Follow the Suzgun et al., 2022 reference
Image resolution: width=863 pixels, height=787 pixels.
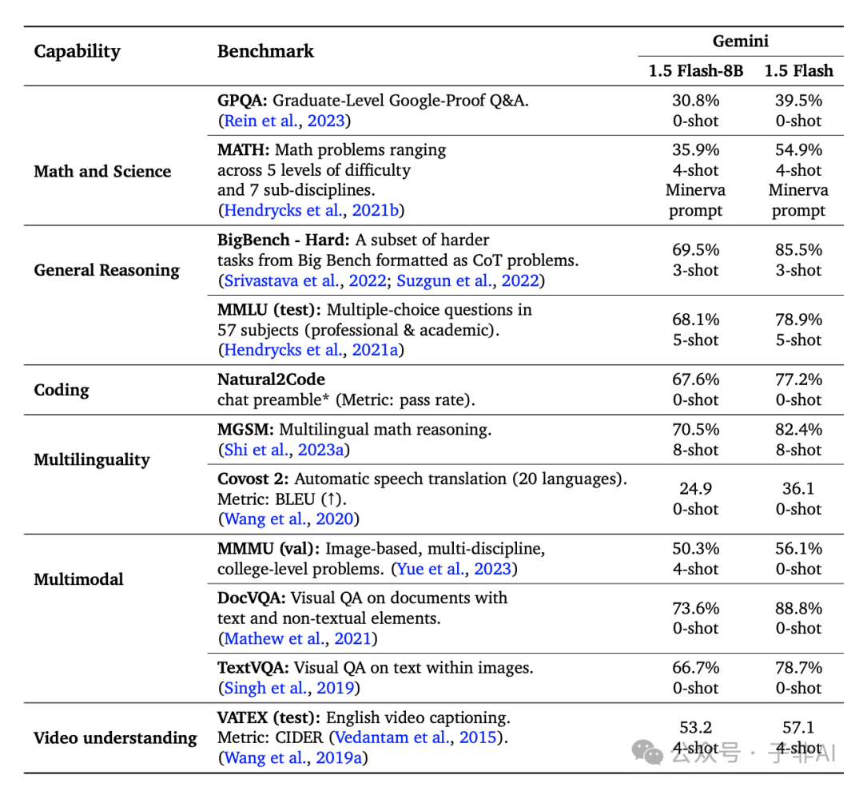coord(467,280)
